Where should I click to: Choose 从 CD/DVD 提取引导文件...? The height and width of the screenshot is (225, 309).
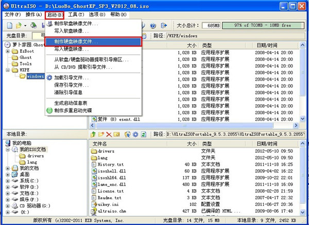[93, 67]
